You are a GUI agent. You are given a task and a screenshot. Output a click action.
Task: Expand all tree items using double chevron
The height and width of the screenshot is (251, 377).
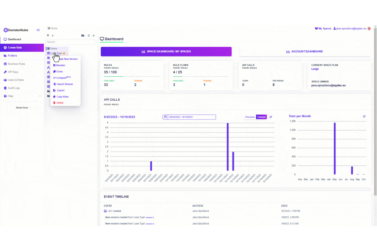pos(53,36)
